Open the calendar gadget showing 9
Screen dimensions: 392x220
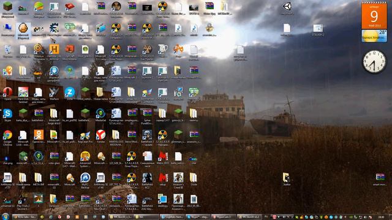pos(374,15)
